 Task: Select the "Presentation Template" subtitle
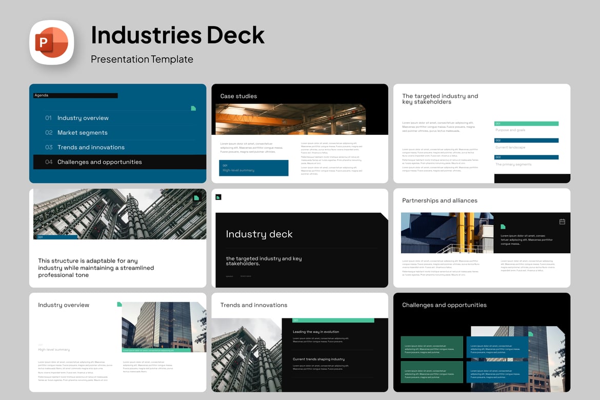(142, 59)
